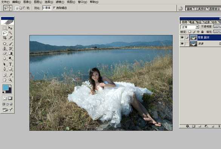Image resolution: width=221 pixels, height=149 pixels.
Task: Toggle the 消除锯齿 anti-alias checkbox
Action: click(x=54, y=8)
